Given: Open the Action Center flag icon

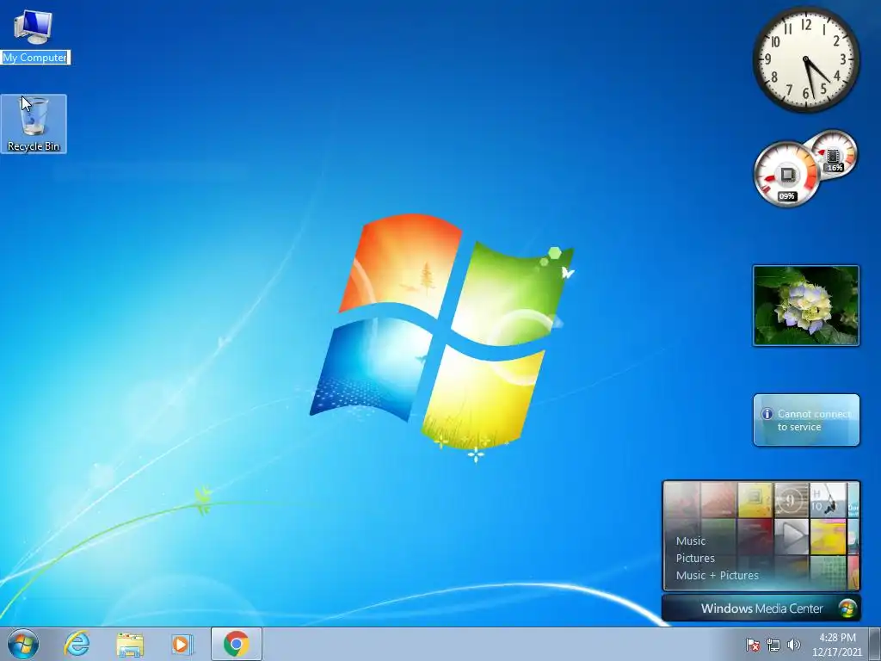Looking at the screenshot, I should [752, 645].
